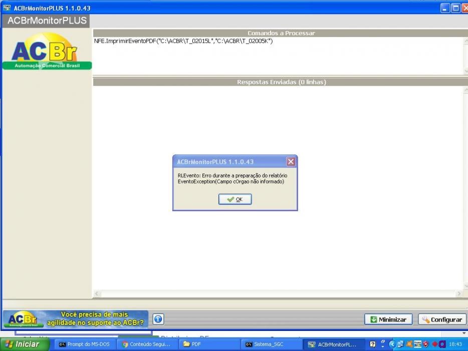Close the RLEvento error dialog with X
Viewport: 468px width, 351px height.
(x=291, y=161)
